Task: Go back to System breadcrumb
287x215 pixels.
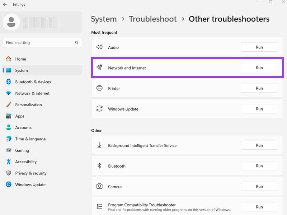Action: (104, 19)
